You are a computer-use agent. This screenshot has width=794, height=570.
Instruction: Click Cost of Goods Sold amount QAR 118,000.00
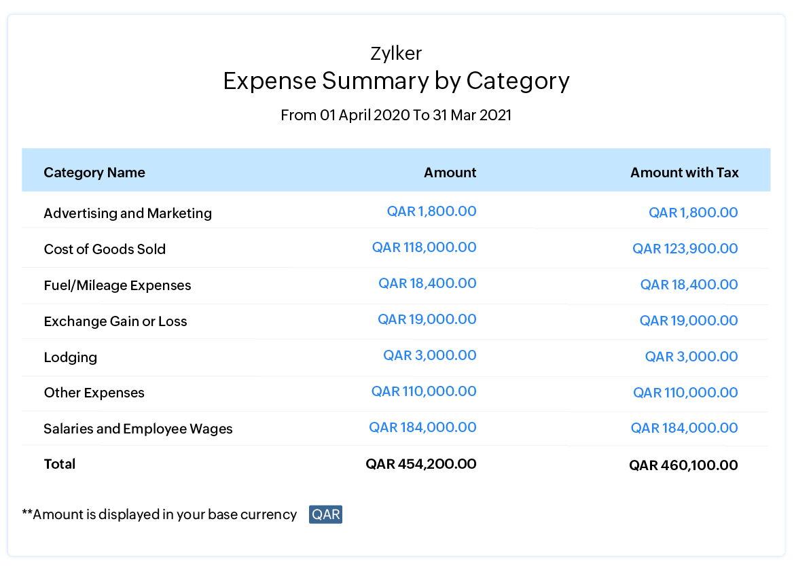[424, 247]
